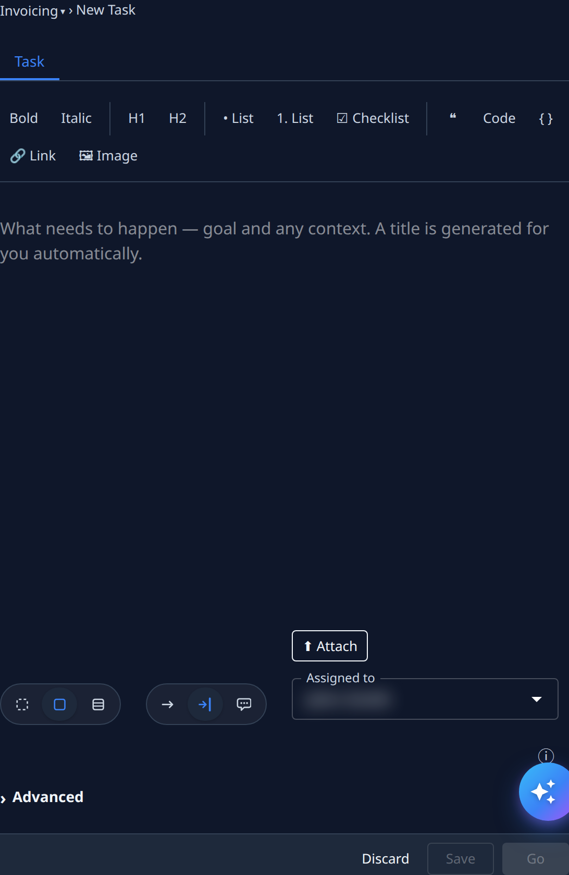569x875 pixels.
Task: Click Discard
Action: [x=386, y=858]
